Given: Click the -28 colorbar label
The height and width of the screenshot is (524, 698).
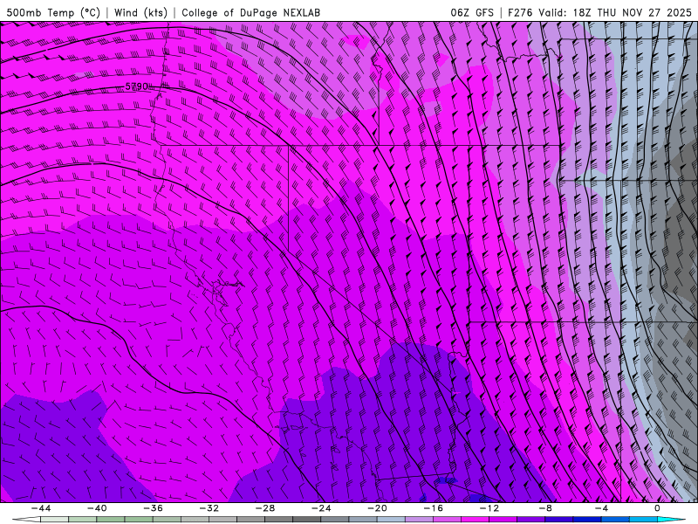Looking at the screenshot, I should click(265, 508).
